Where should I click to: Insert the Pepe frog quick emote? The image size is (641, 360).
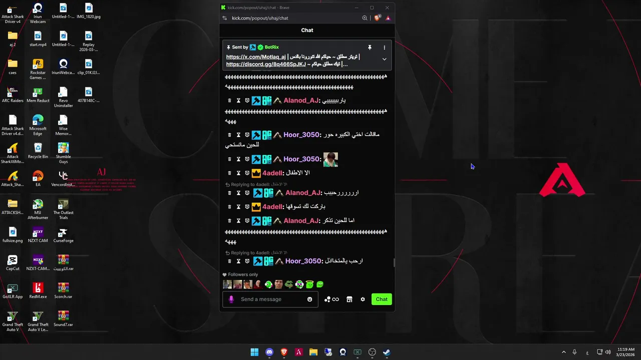pyautogui.click(x=289, y=284)
